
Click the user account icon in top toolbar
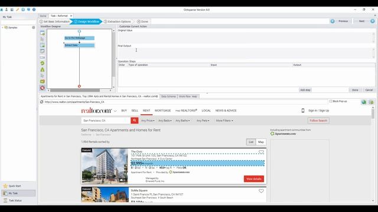(x=6, y=9)
